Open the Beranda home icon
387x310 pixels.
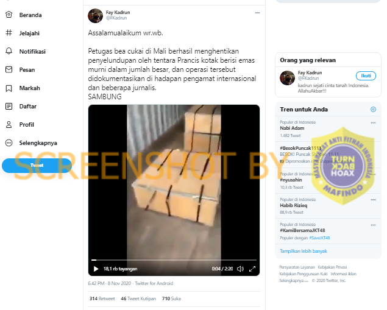point(9,15)
